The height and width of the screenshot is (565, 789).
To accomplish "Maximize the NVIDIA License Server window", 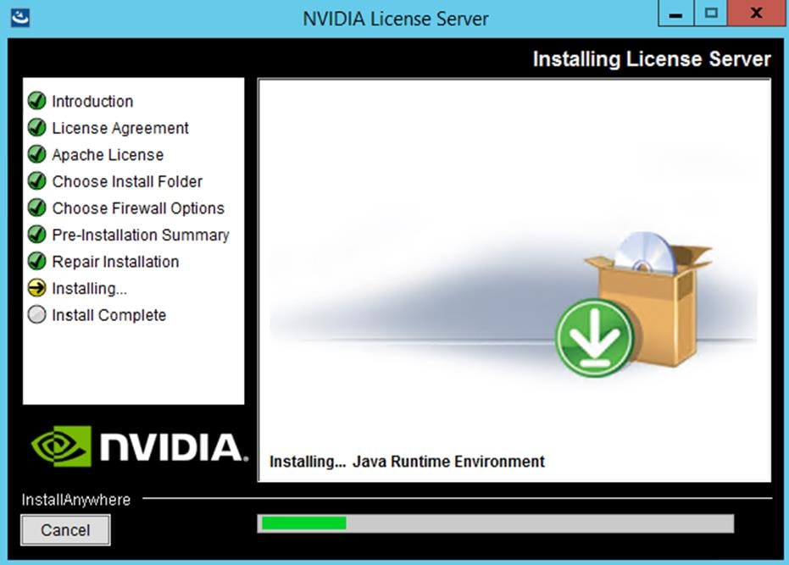I will click(710, 13).
